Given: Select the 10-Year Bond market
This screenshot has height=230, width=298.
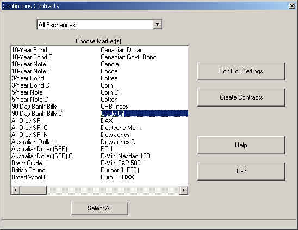Looking at the screenshot, I should tap(29, 50).
